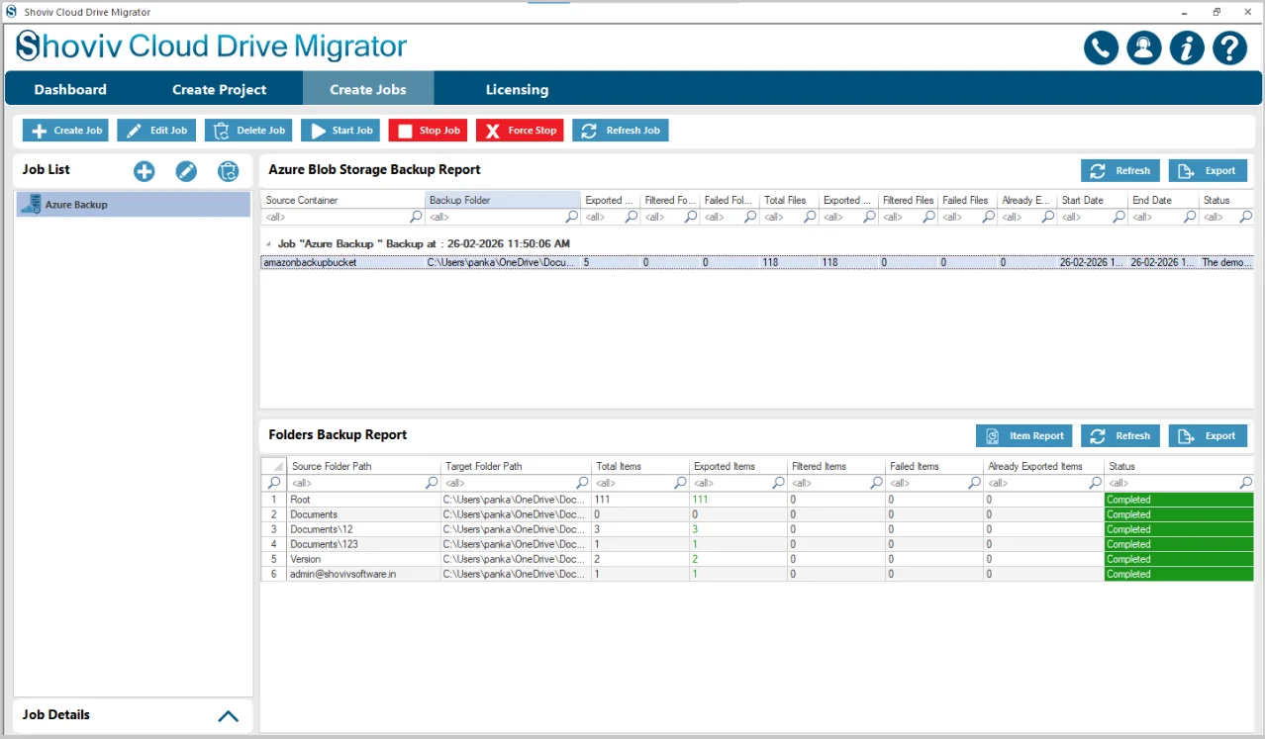Open the user support icon in header
Screen dimensions: 1265x739
tap(1143, 47)
